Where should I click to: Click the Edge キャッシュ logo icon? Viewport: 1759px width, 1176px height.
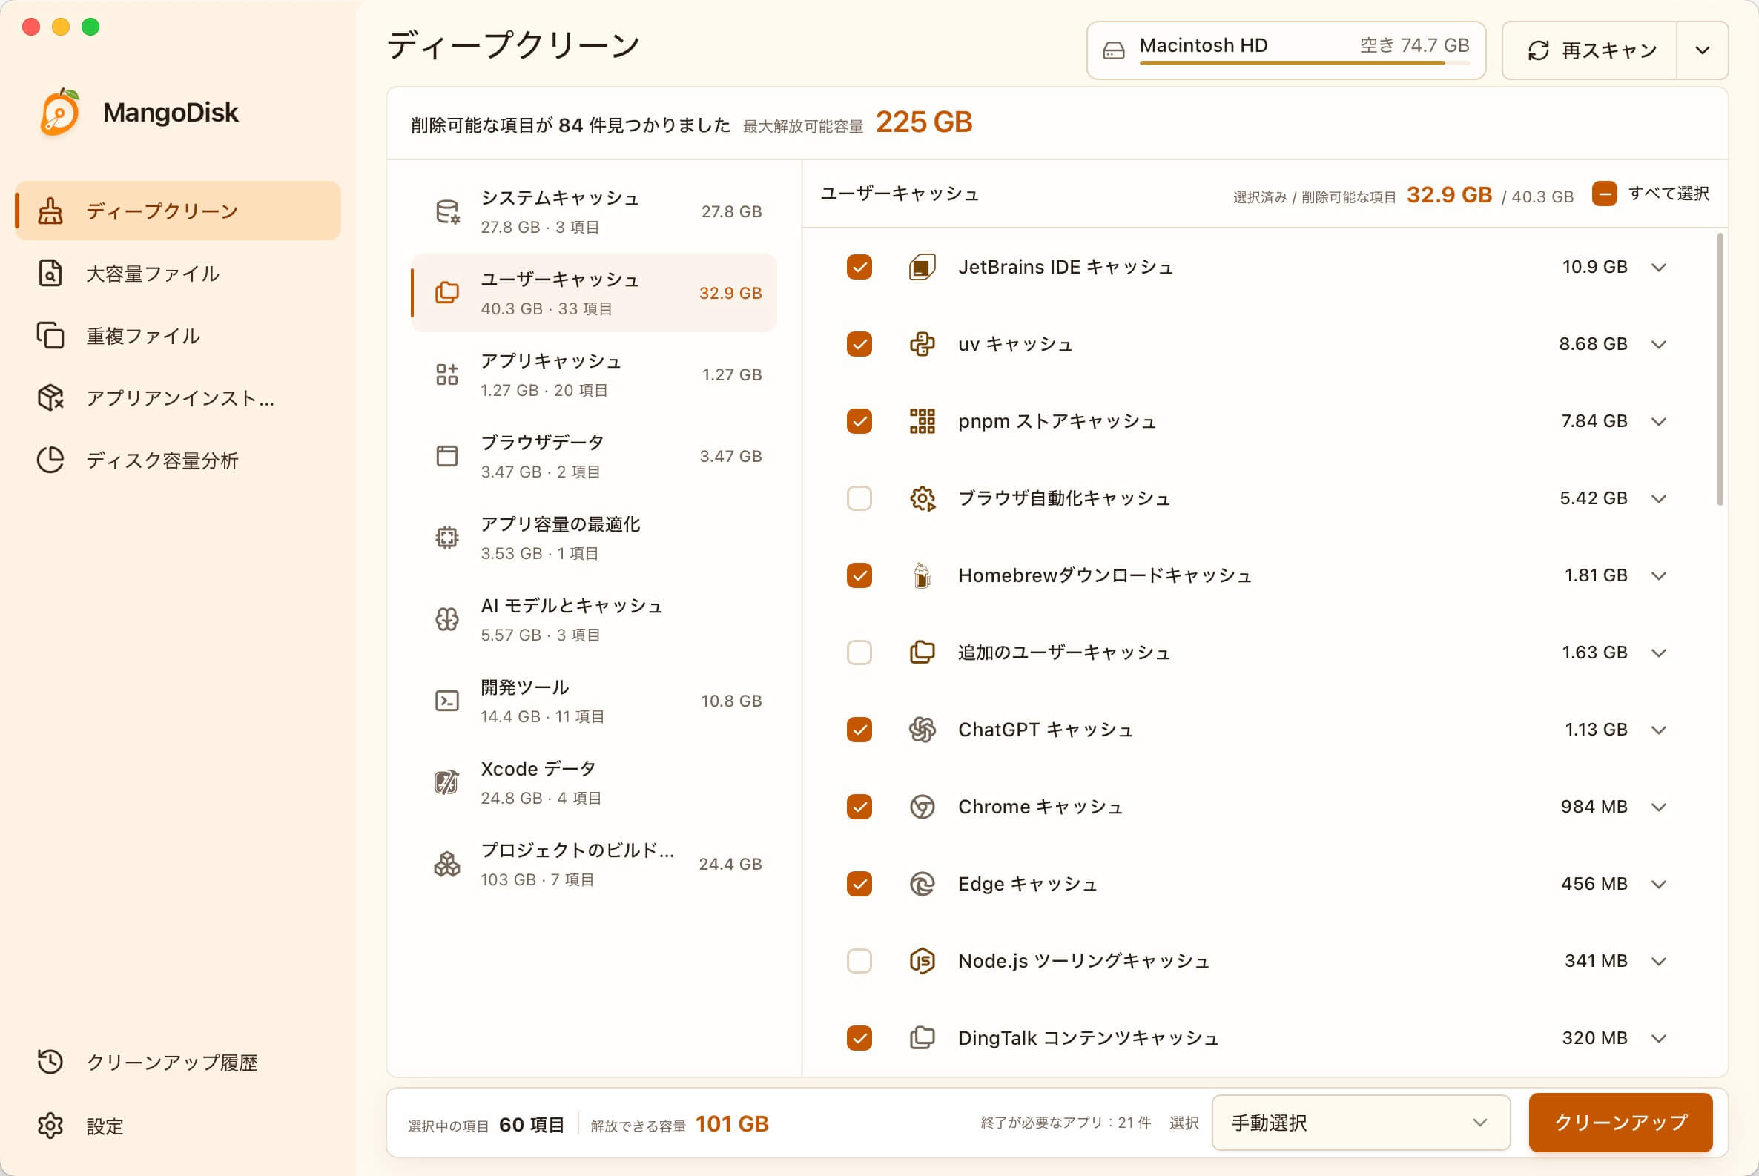click(x=922, y=885)
